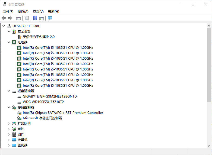Toggle the show/hide console tree toolbar icon
This screenshot has height=155, width=212.
click(18, 18)
